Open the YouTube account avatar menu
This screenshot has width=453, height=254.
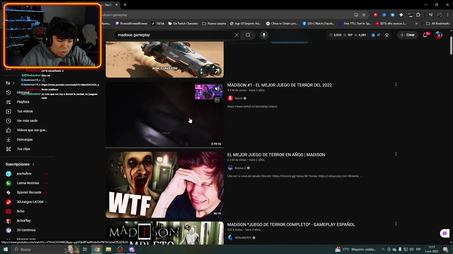tap(438, 35)
